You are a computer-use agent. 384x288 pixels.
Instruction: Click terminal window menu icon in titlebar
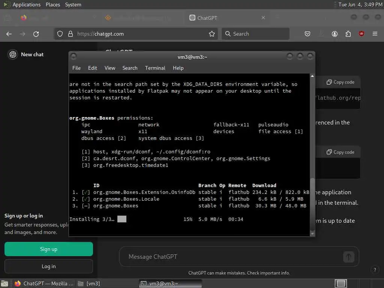point(73,57)
